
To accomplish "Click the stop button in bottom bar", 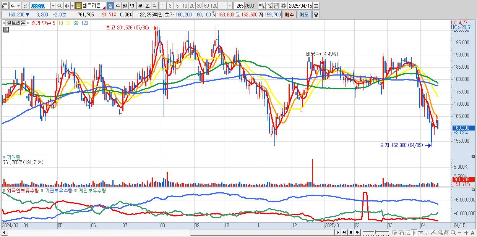I will pos(351,232).
